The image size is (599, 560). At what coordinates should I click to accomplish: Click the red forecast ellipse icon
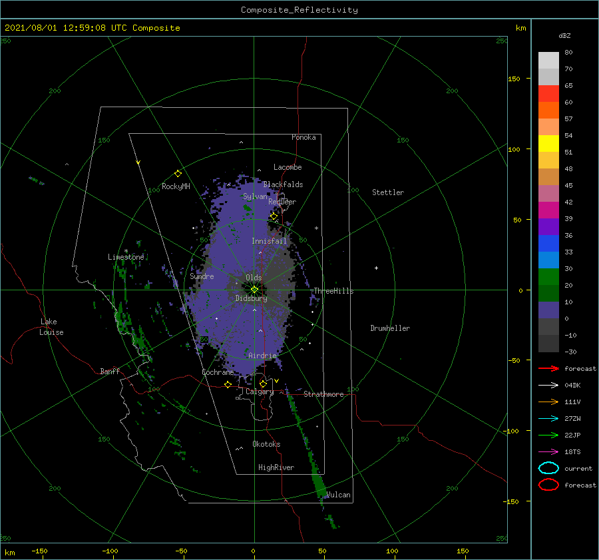pyautogui.click(x=548, y=485)
